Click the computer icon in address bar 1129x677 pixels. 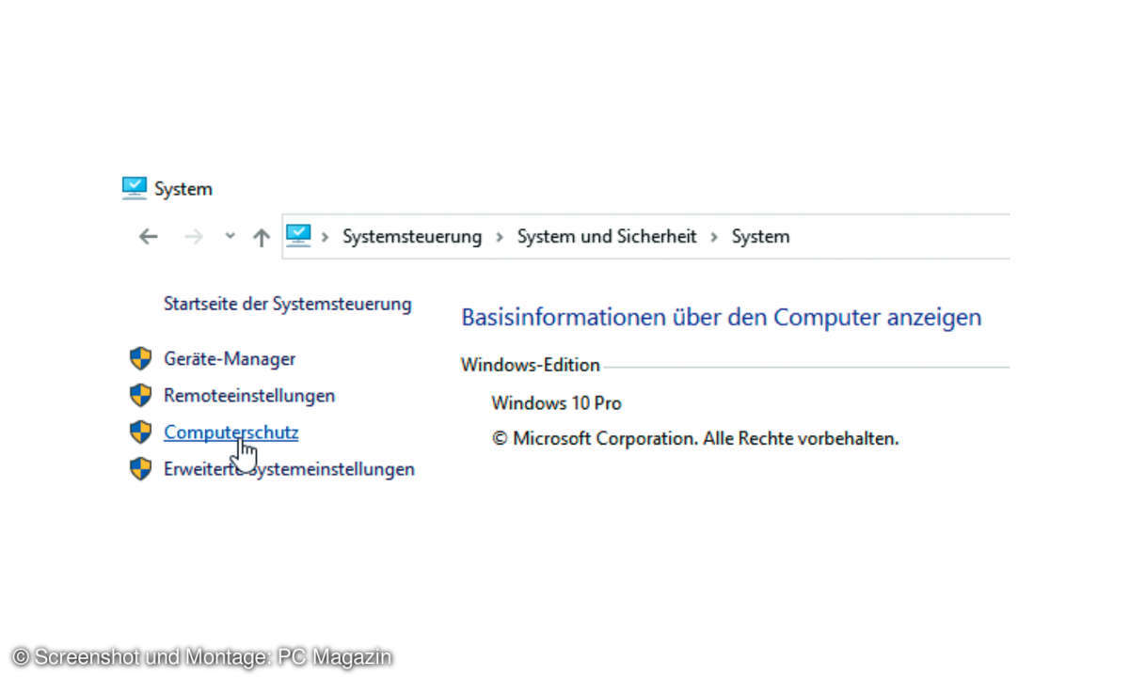tap(298, 235)
